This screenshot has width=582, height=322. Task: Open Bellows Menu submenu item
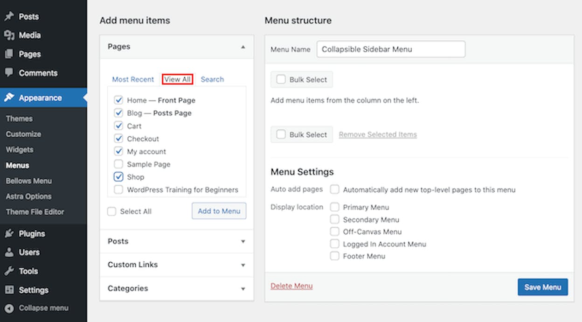click(x=28, y=181)
